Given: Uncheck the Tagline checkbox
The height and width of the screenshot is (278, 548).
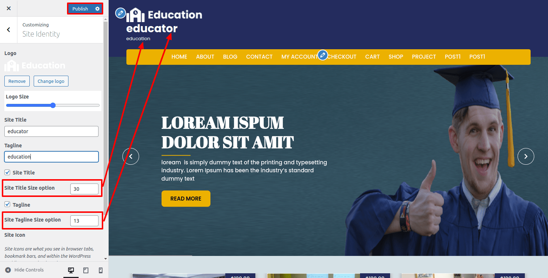Looking at the screenshot, I should (7, 205).
